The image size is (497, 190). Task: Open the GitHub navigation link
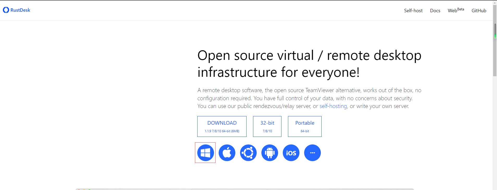tap(479, 11)
